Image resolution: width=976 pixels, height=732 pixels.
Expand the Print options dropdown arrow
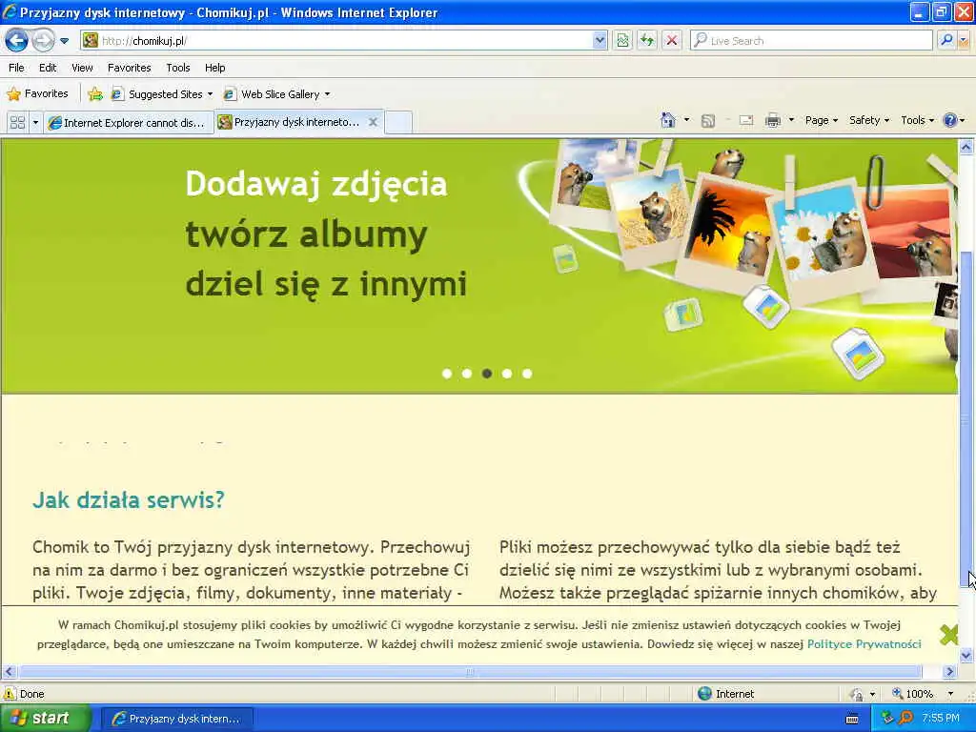click(791, 120)
